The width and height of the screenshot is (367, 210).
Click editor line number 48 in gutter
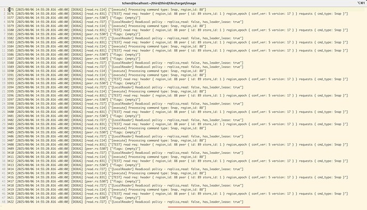tap(4, 202)
